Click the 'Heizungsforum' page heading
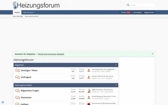Image resolution: width=168 pixels, height=105 pixels. 24,60
